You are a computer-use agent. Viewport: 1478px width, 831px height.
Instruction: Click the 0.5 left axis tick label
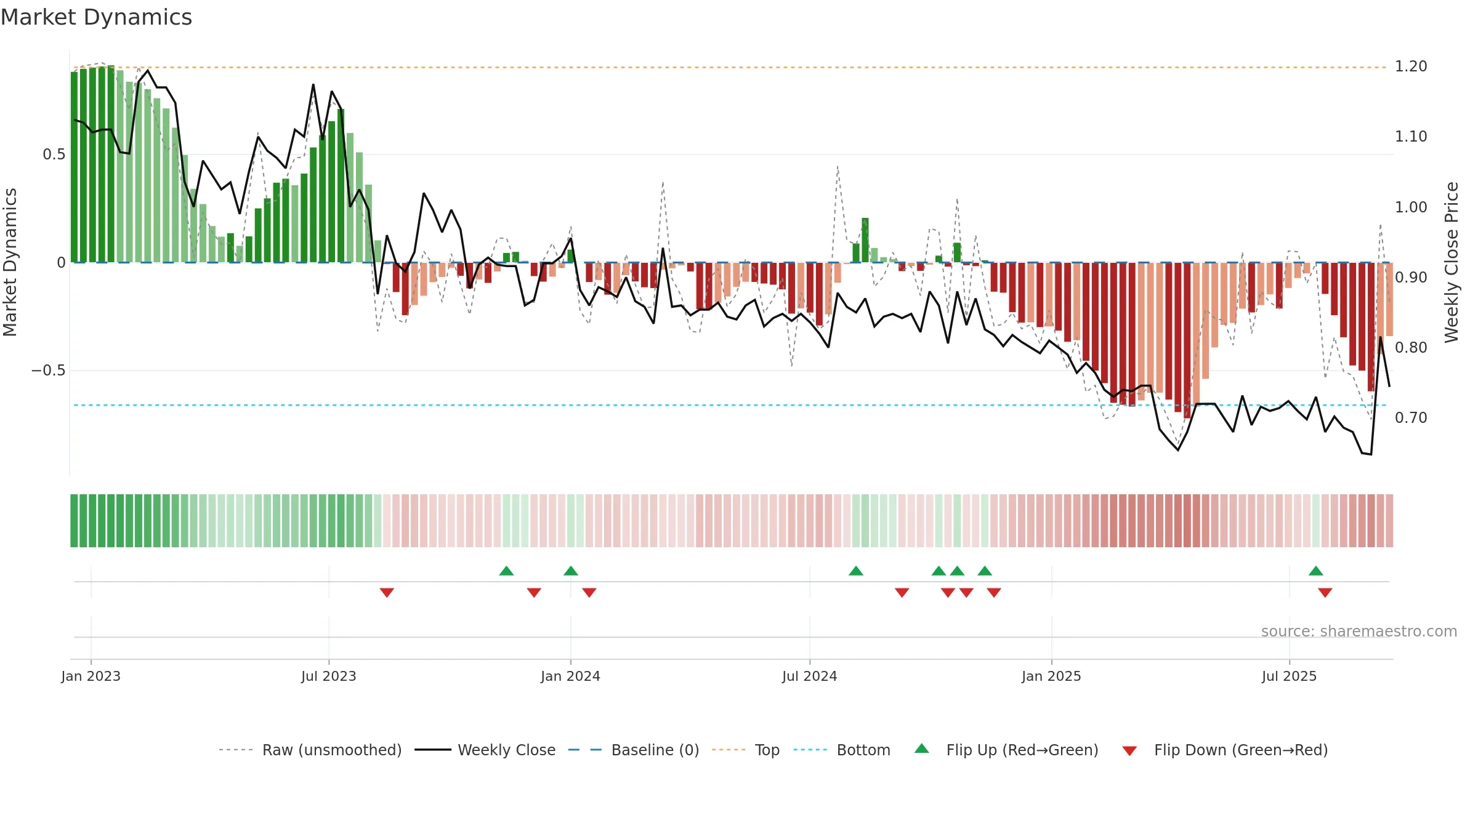[54, 155]
